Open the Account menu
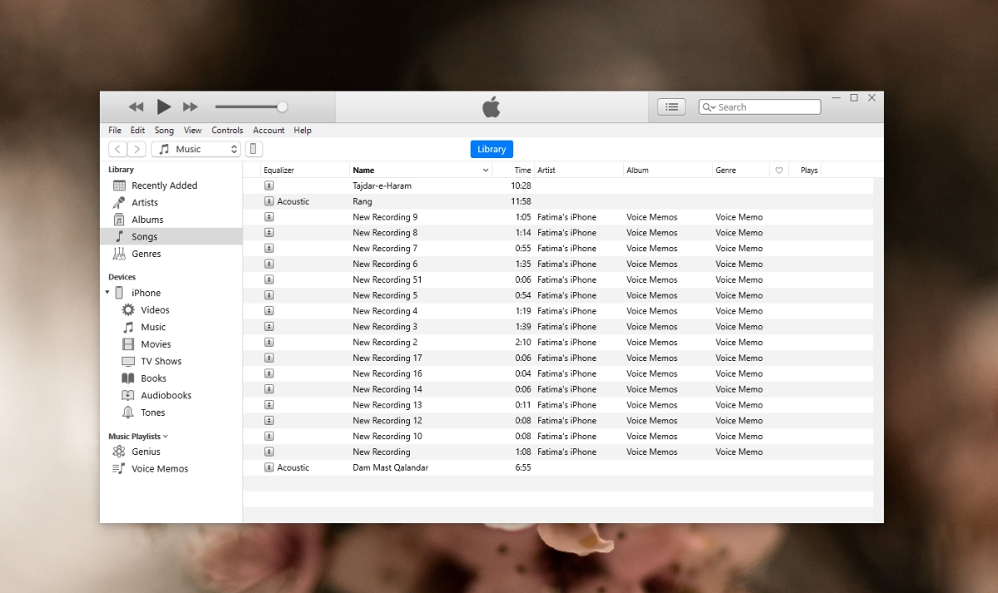Image resolution: width=998 pixels, height=593 pixels. 269,130
